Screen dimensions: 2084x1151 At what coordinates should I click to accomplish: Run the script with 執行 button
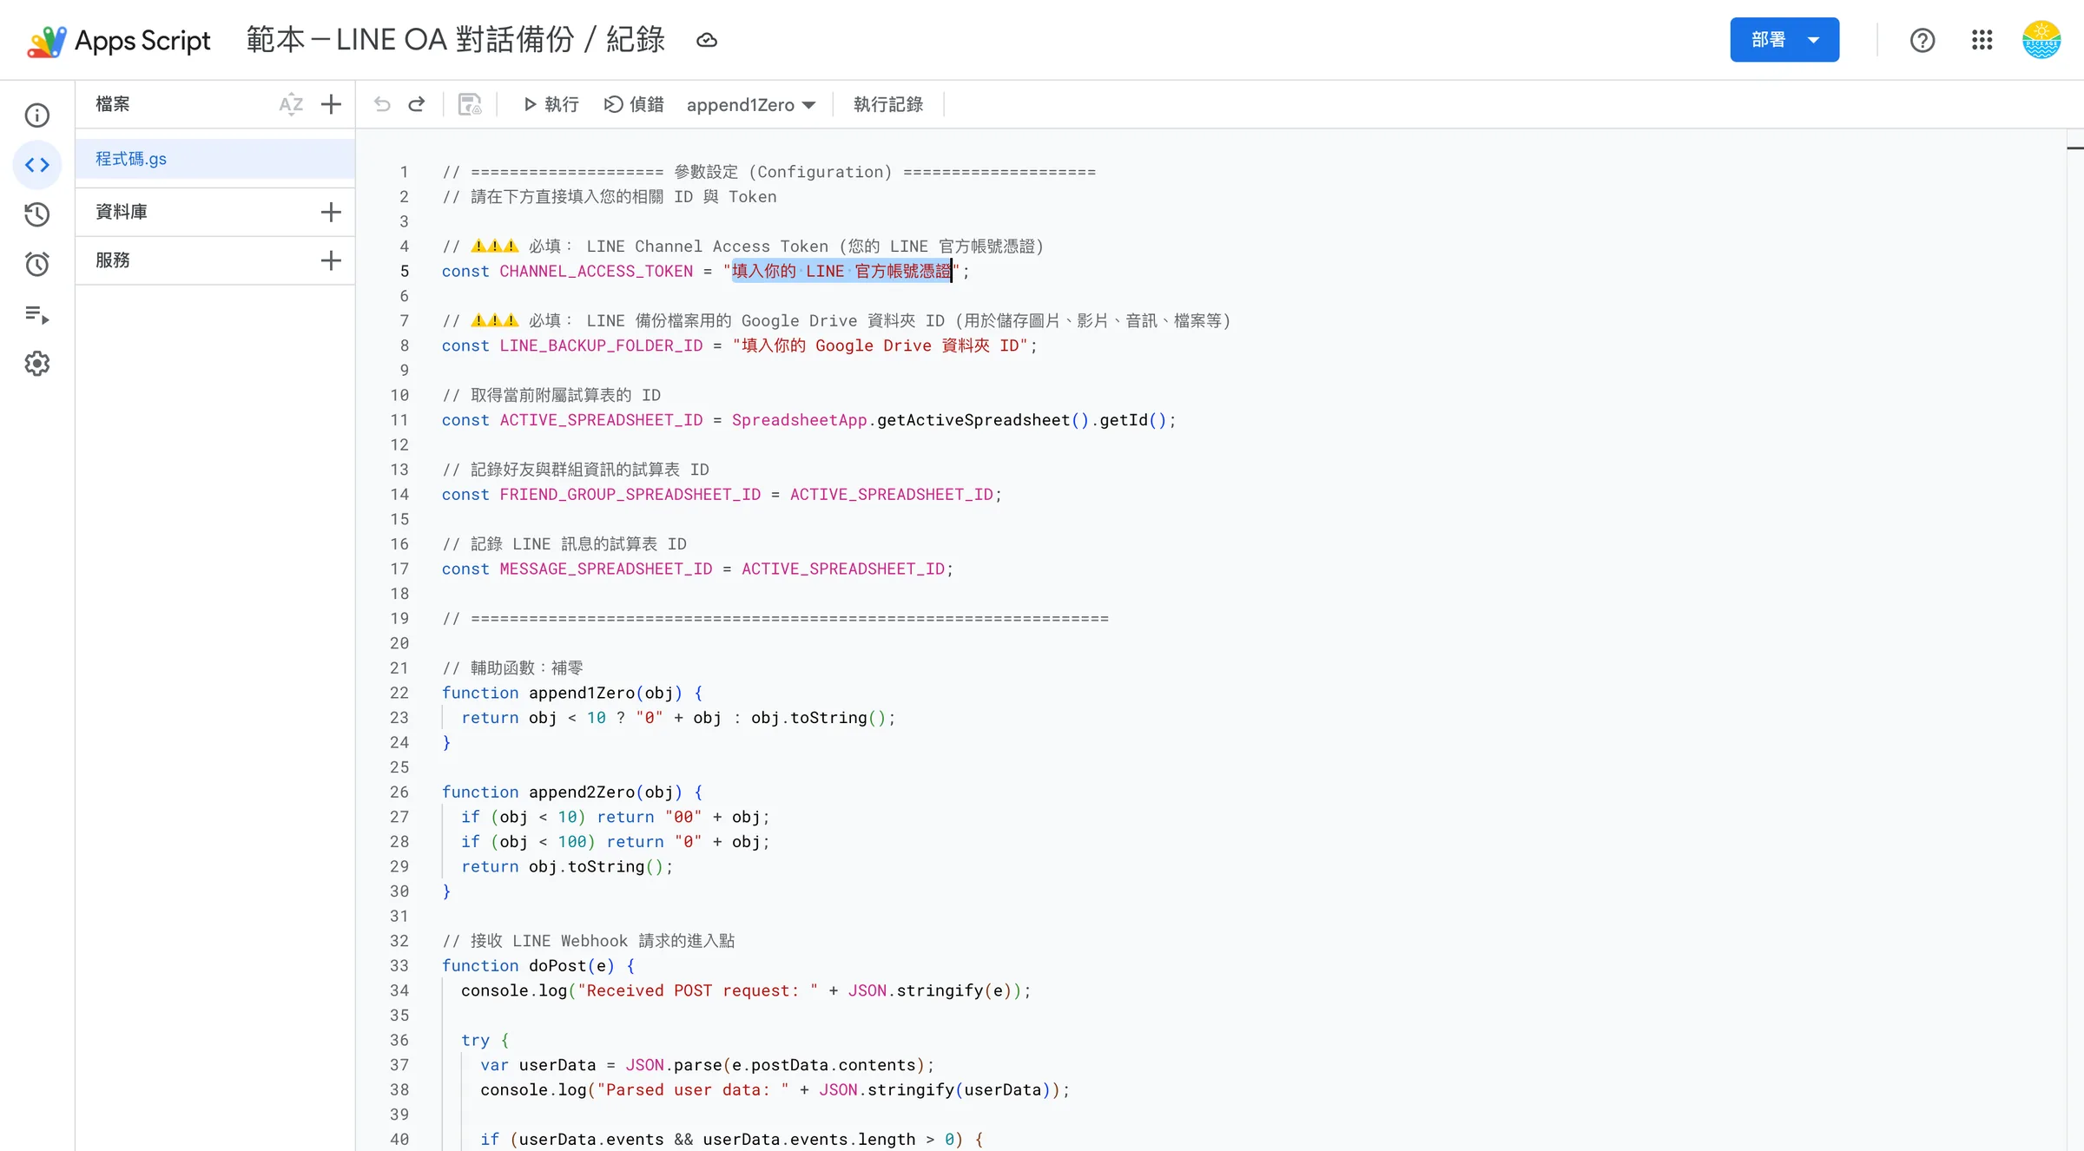[551, 104]
